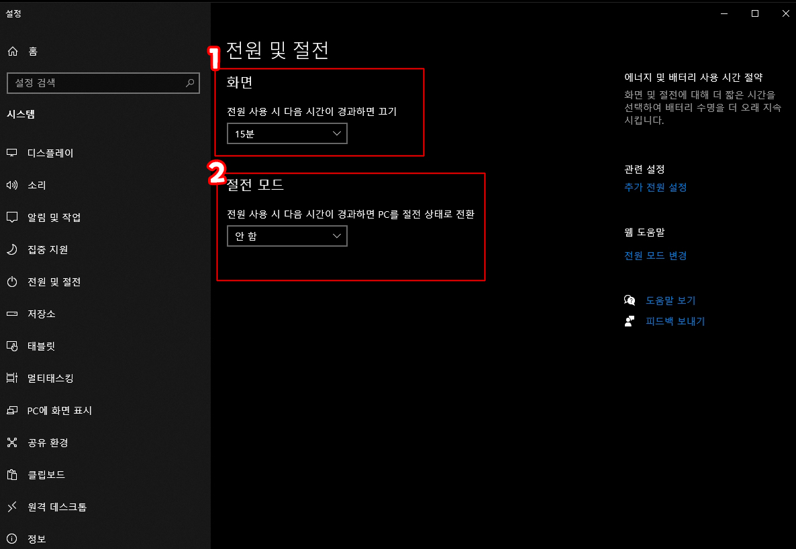Click the 웹 도움말 heading
Image resolution: width=796 pixels, height=549 pixels.
[x=644, y=232]
